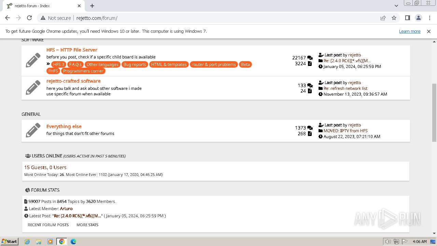The image size is (437, 246).
Task: Go back with browser back arrow
Action: [x=8, y=18]
